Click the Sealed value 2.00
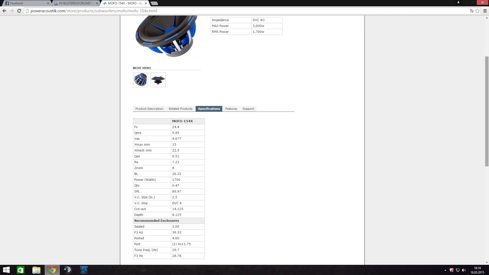The width and height of the screenshot is (489, 275). click(x=176, y=227)
